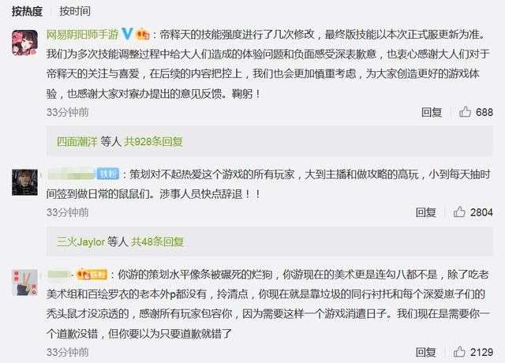
Task: Click the orange badge next to third commenter's name
Action: [x=92, y=275]
